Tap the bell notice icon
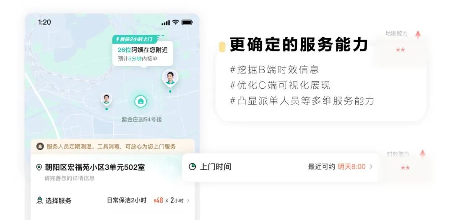Image resolution: width=453 pixels, height=220 pixels. 40,146
